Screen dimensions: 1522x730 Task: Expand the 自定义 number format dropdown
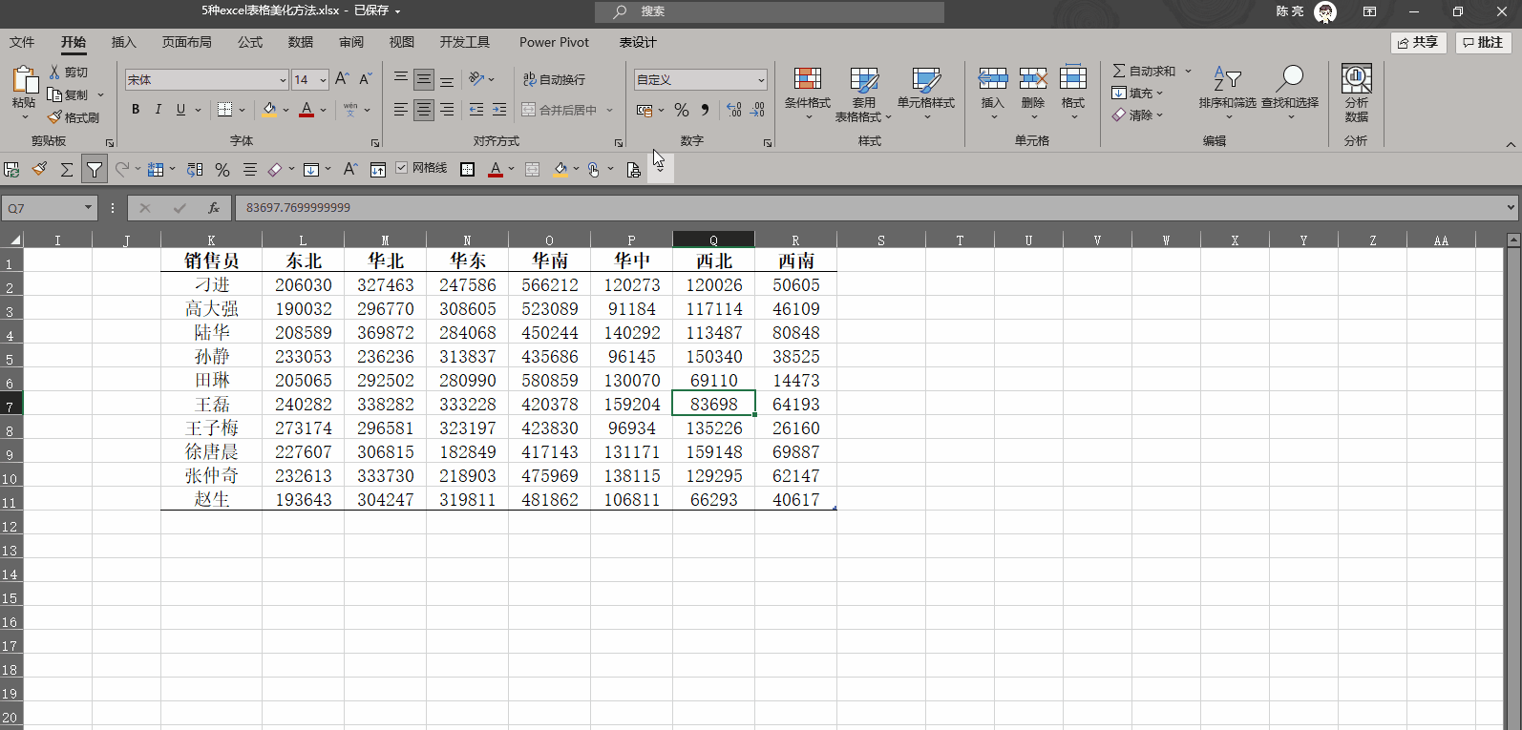[760, 80]
